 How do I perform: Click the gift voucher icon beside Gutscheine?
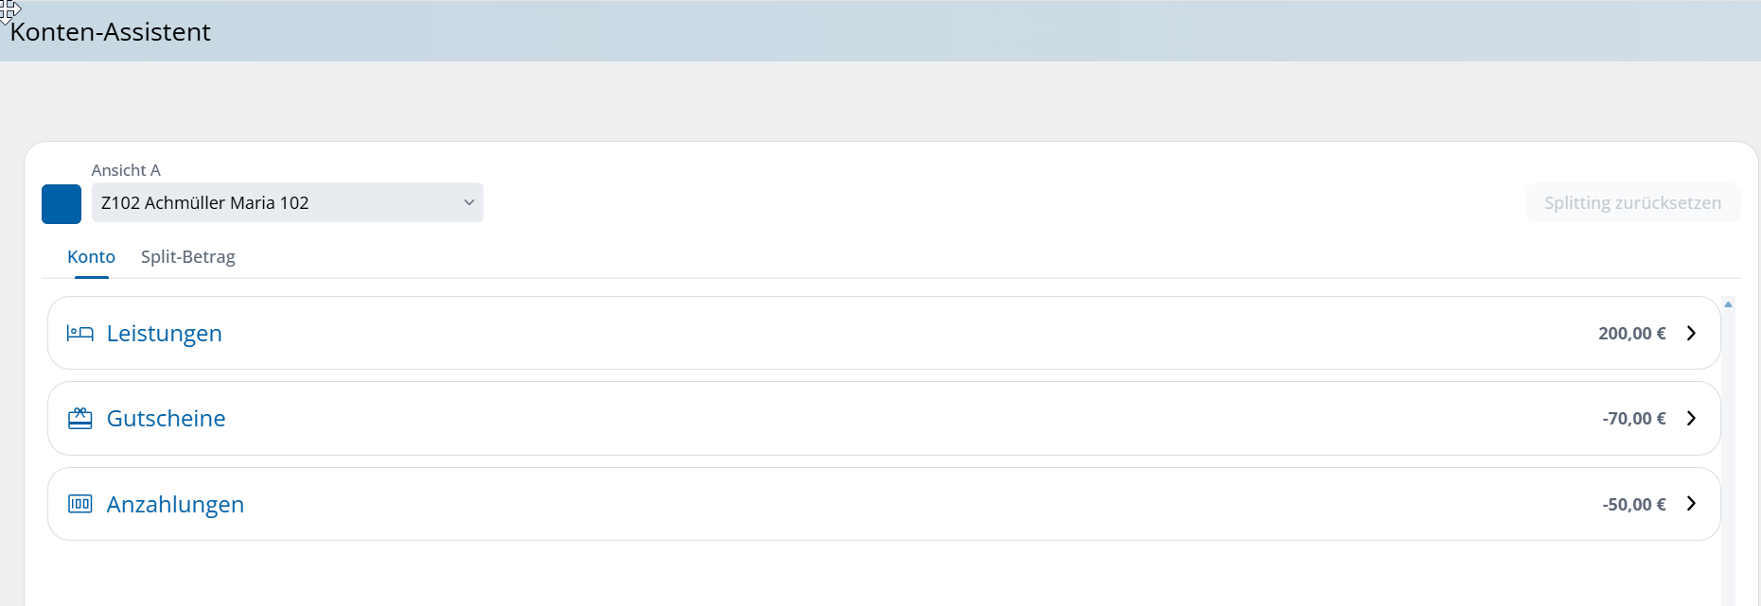click(80, 419)
